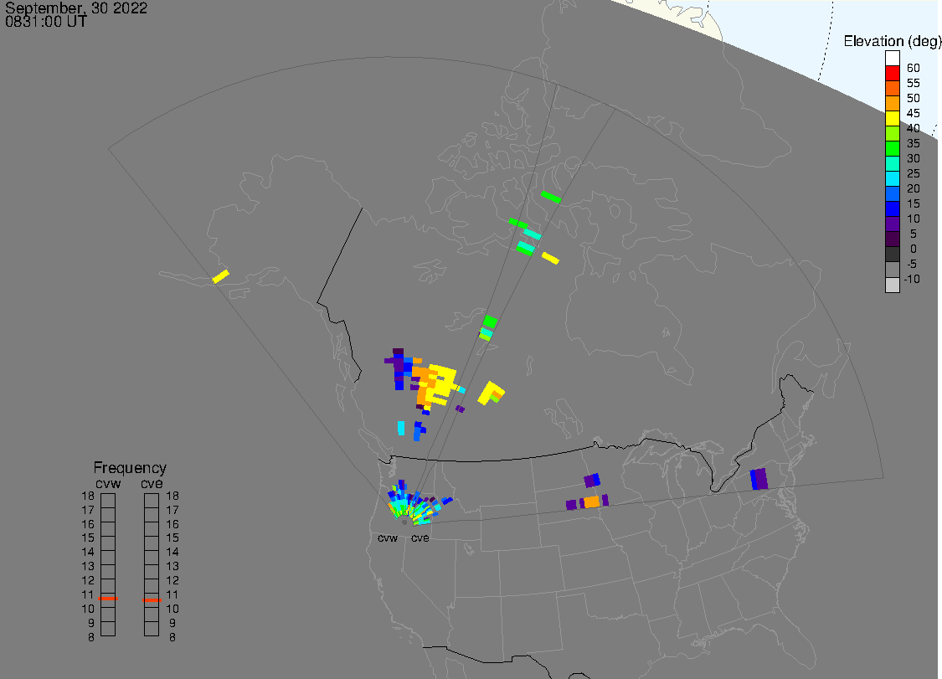Viewport: 942px width, 679px height.
Task: Click the 'cve' header above the frequency bar
Action: pyautogui.click(x=152, y=484)
